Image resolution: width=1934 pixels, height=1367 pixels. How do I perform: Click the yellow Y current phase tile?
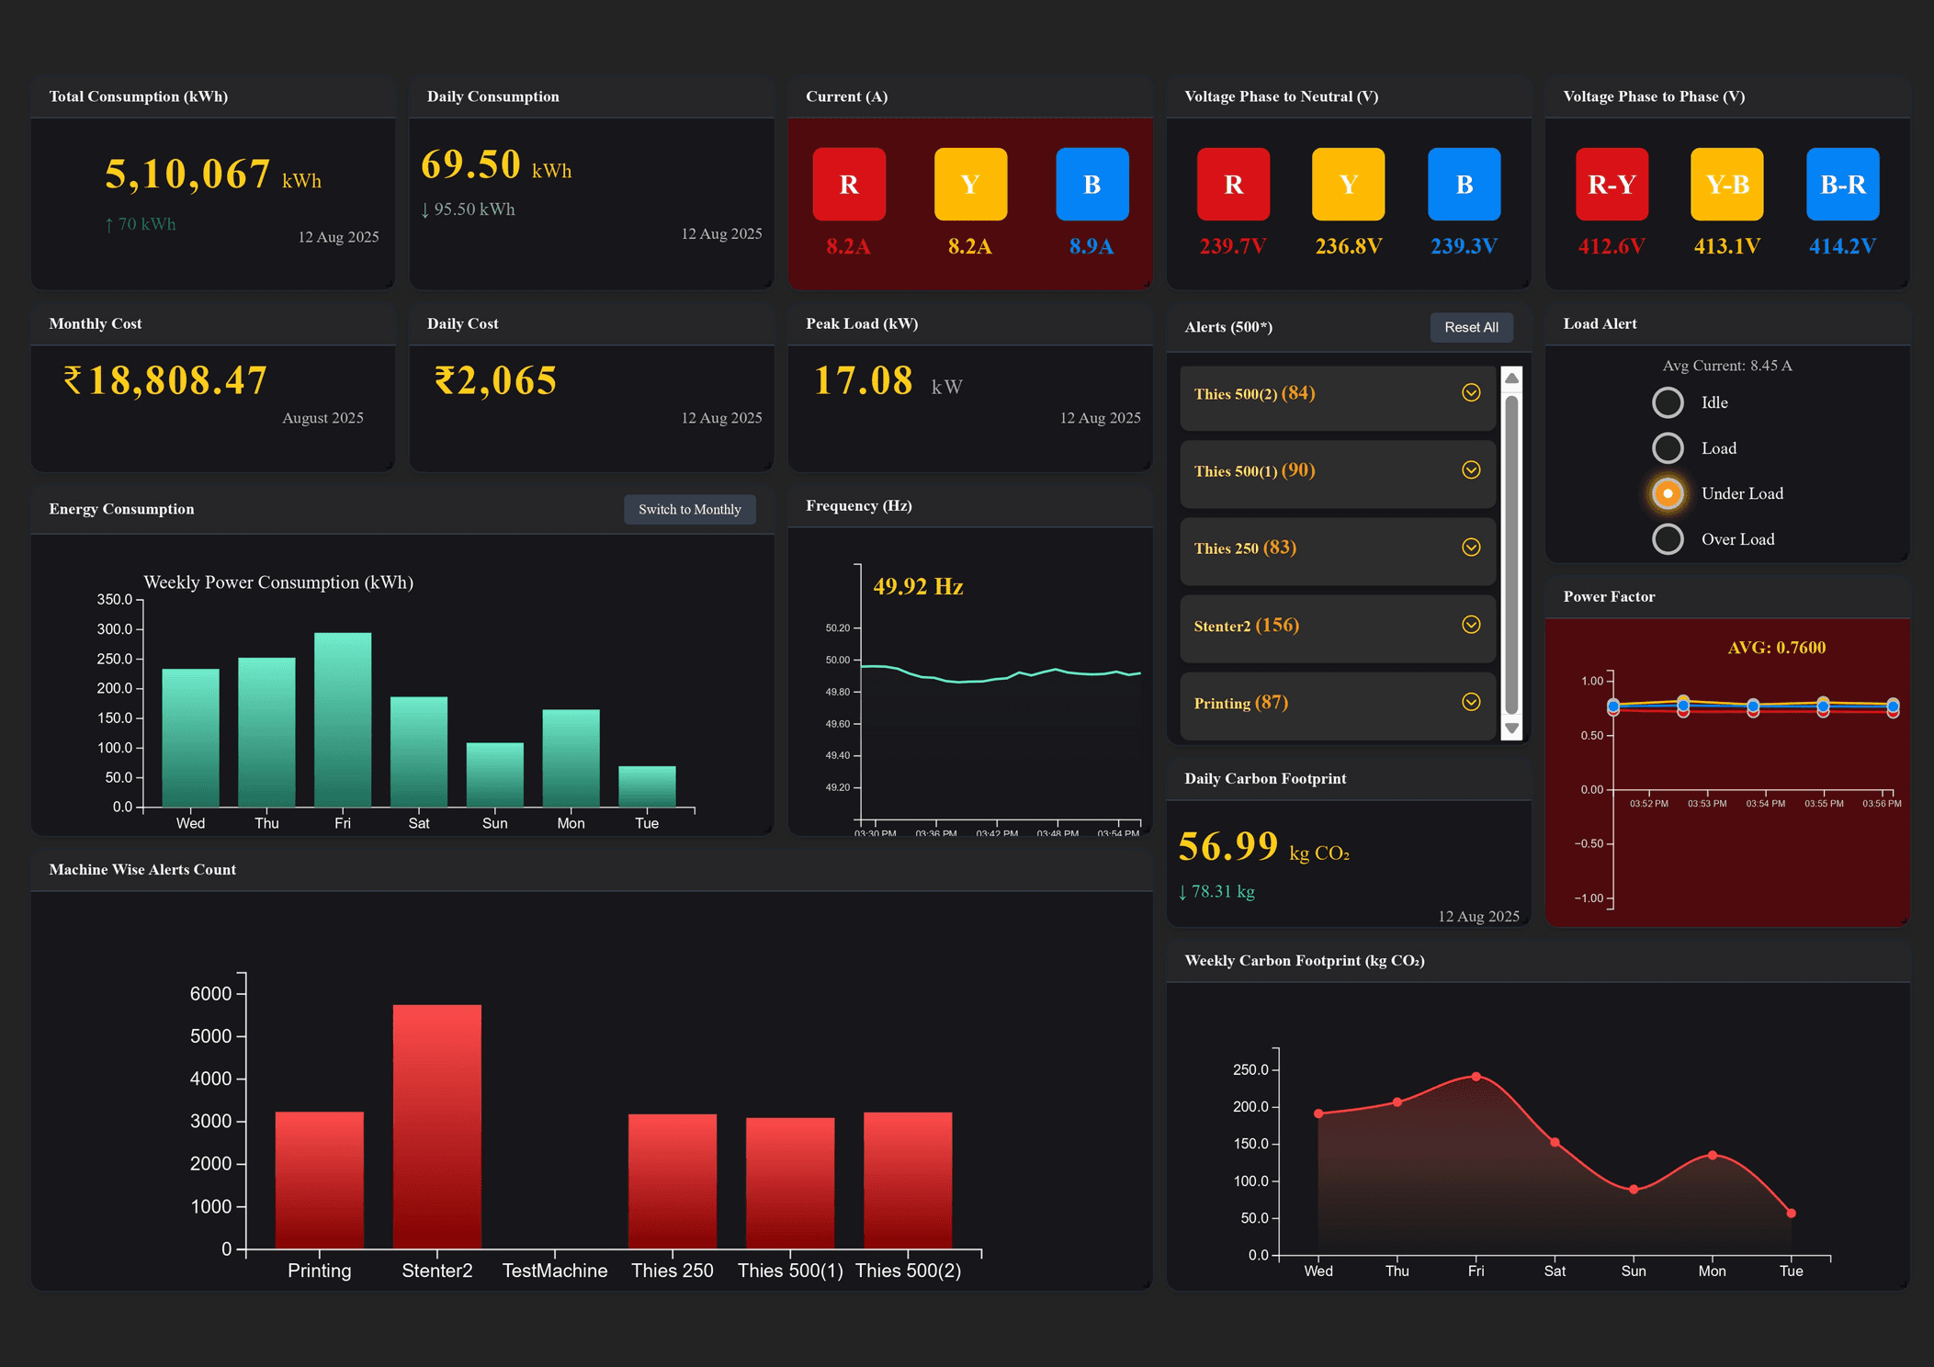pyautogui.click(x=970, y=184)
